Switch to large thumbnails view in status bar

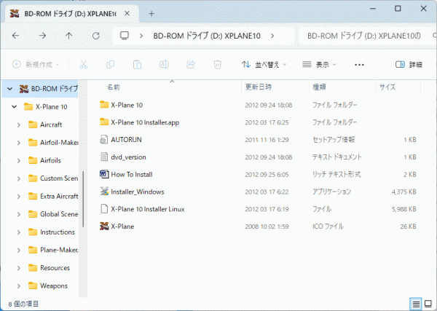coord(428,304)
